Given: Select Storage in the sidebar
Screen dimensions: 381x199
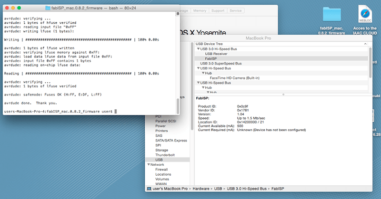Looking at the screenshot, I should (161, 150).
